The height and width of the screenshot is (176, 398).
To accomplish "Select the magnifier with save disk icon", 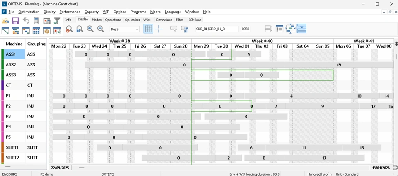I will click(x=80, y=29).
